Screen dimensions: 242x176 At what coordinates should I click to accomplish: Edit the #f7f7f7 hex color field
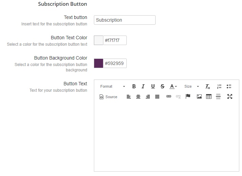point(115,40)
